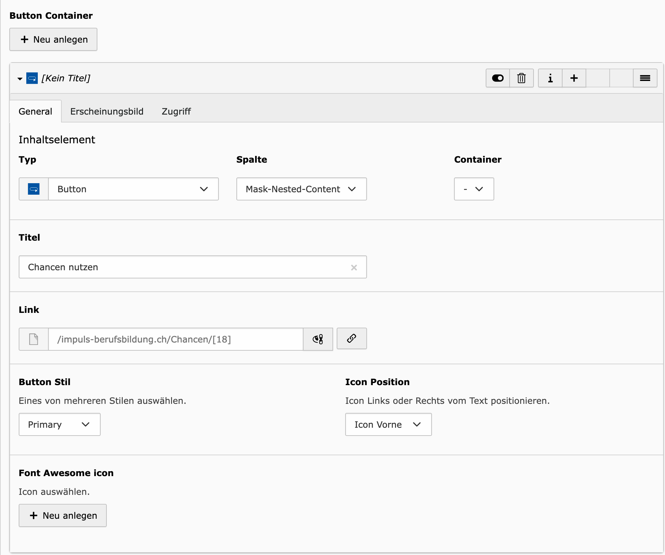The height and width of the screenshot is (555, 665).
Task: Click the page icon left of the link field
Action: [34, 339]
